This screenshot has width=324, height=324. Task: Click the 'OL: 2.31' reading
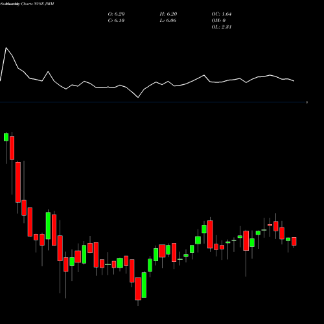tap(222, 27)
